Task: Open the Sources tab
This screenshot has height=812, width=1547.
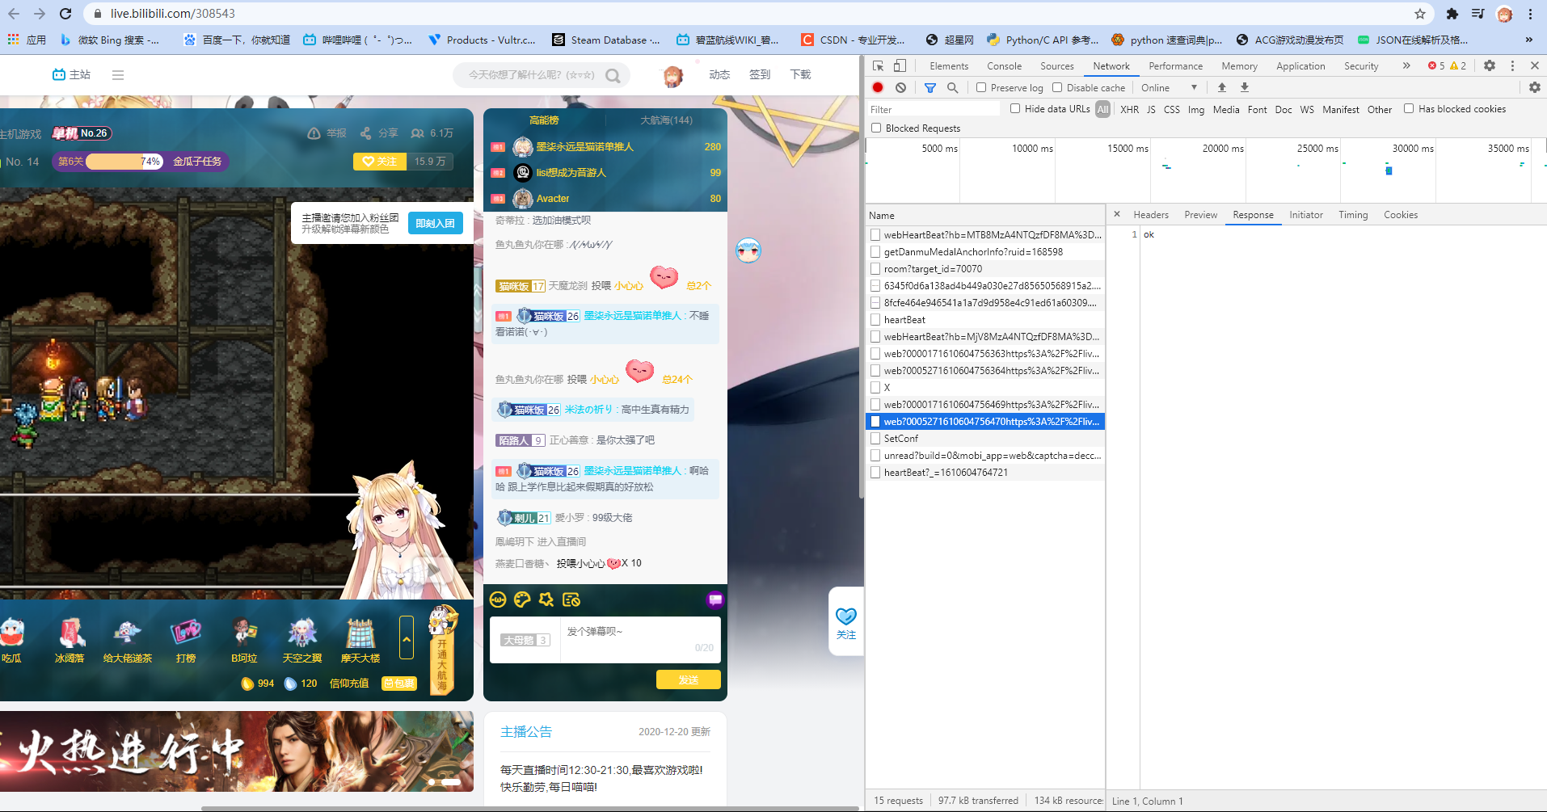Action: 1057,66
